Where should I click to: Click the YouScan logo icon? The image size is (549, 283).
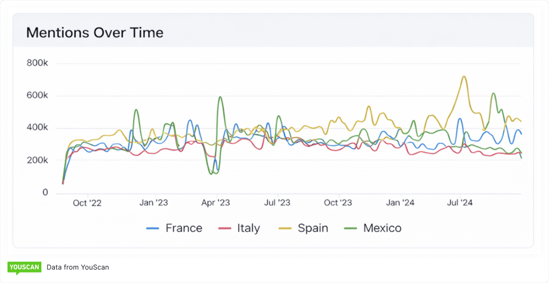click(24, 267)
